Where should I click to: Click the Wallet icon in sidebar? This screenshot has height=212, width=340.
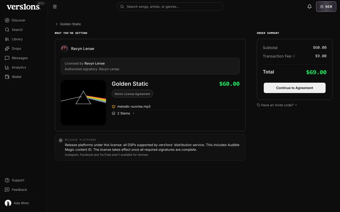click(7, 77)
